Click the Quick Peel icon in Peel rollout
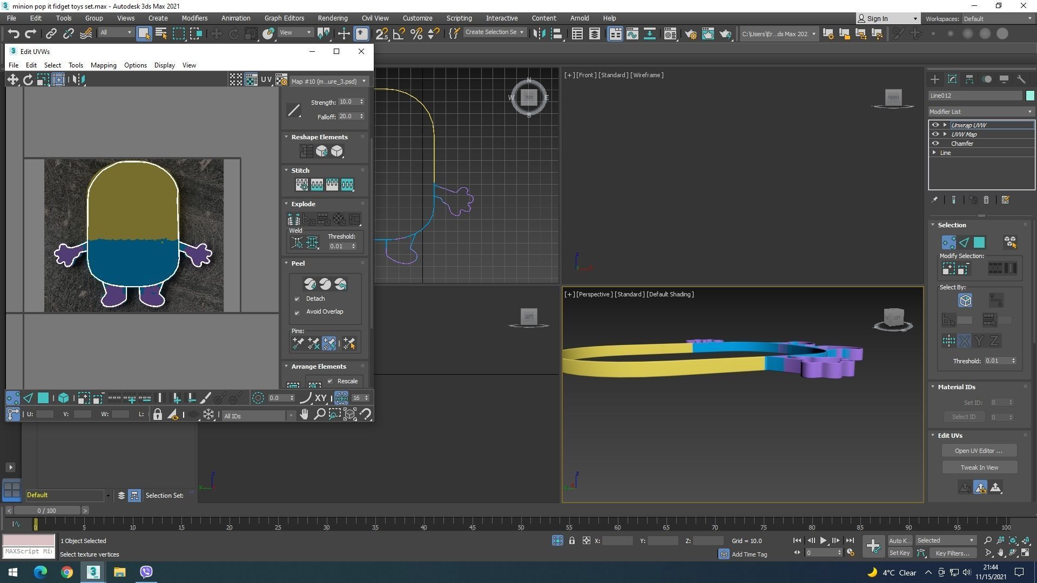 (x=309, y=284)
